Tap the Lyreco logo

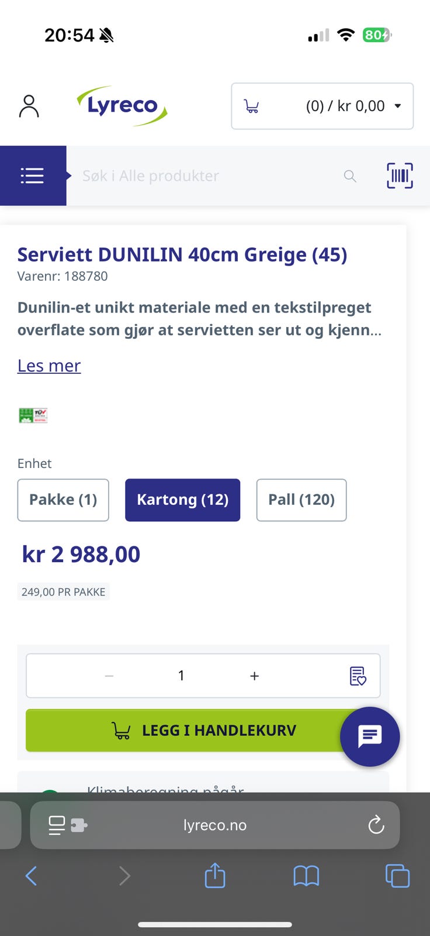pyautogui.click(x=123, y=106)
